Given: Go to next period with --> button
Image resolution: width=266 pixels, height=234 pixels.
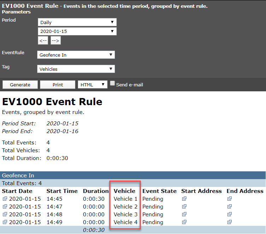Looking at the screenshot, I should click(56, 41).
